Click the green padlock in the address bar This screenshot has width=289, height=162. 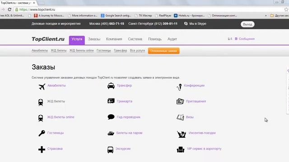(x=17, y=9)
